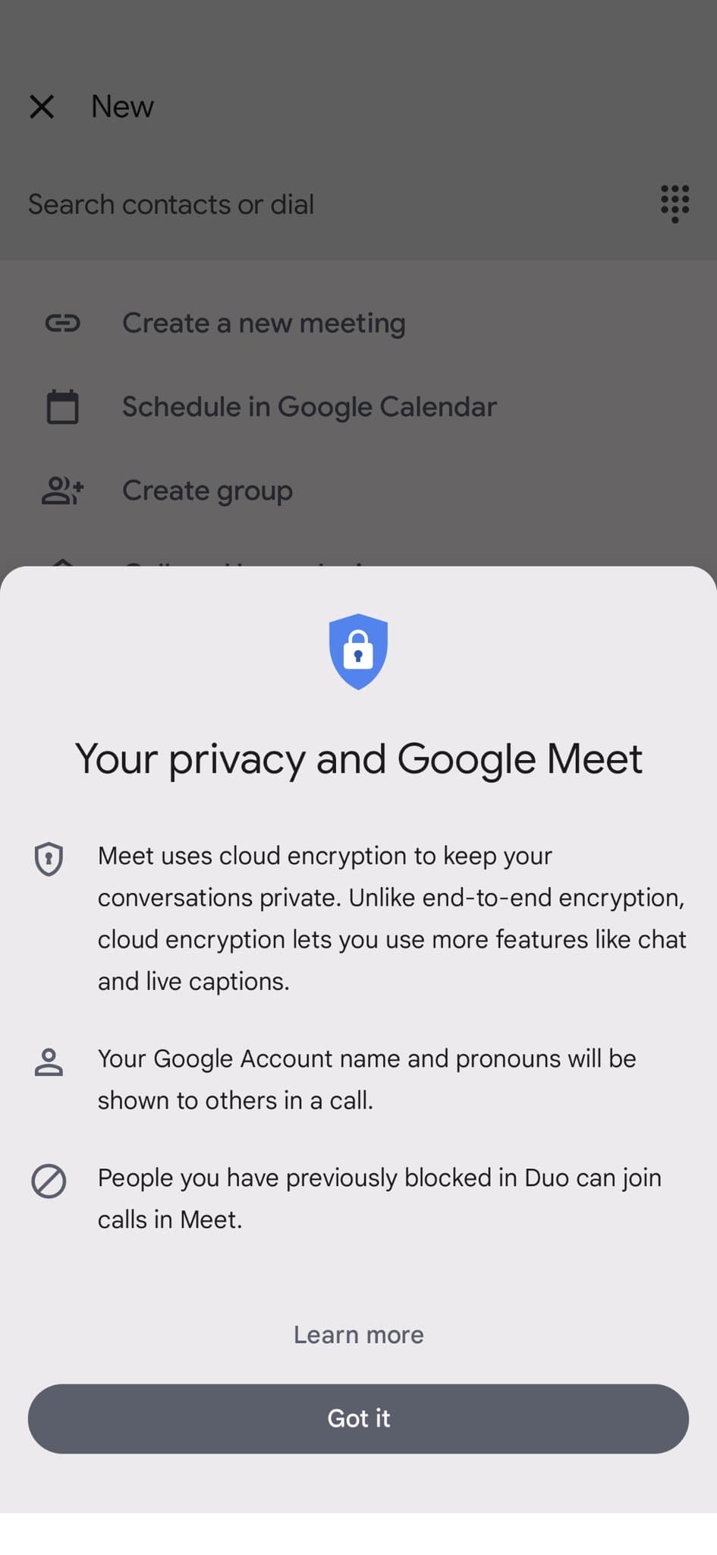Choose Schedule in Google Calendar
The height and width of the screenshot is (1555, 717).
tap(309, 407)
